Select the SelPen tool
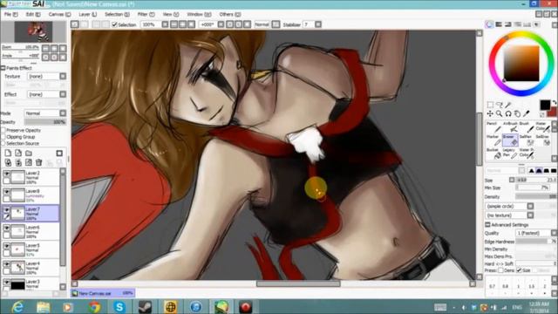The height and width of the screenshot is (314, 558). coord(527,140)
